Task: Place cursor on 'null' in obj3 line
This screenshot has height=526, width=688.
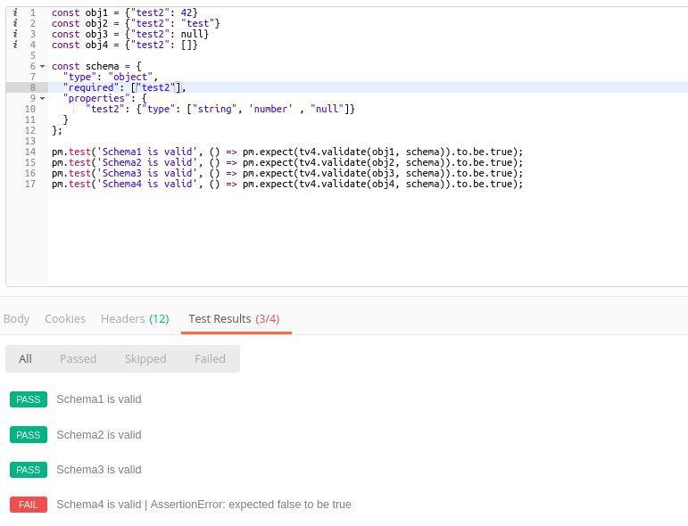Action: (x=192, y=34)
